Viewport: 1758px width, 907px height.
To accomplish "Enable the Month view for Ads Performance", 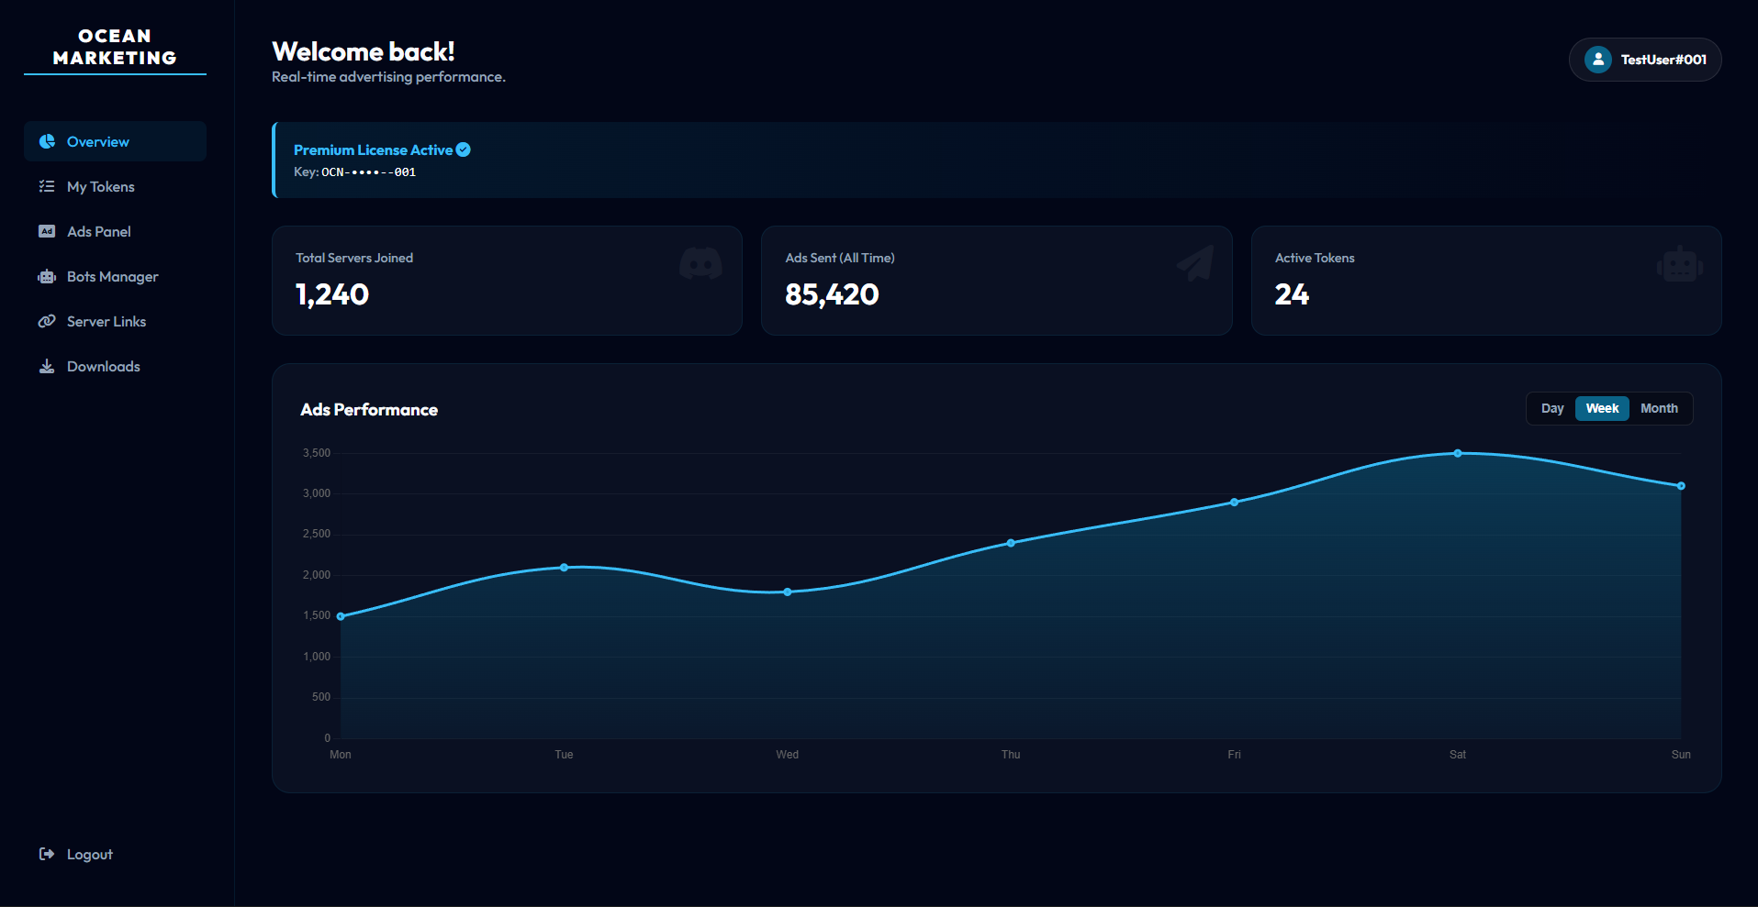I will point(1659,408).
